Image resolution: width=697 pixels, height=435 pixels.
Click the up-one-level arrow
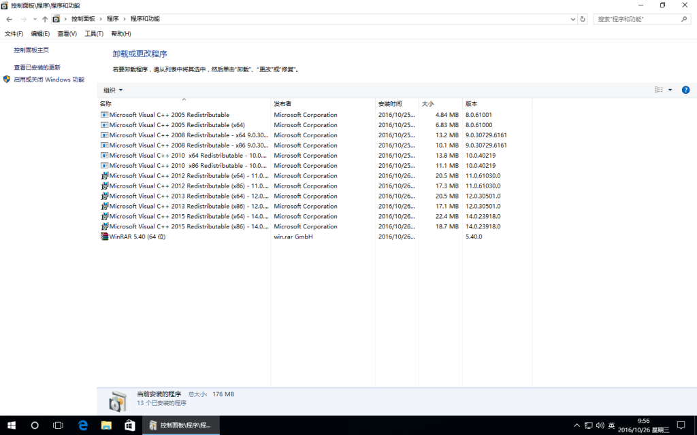pos(45,19)
